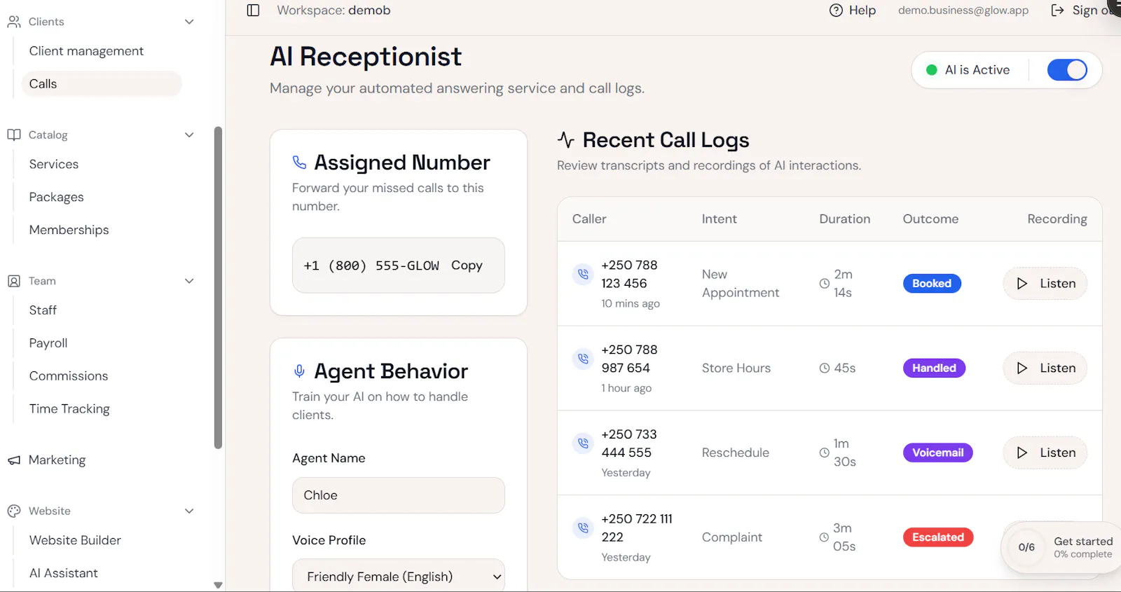The width and height of the screenshot is (1121, 592).
Task: Click the 0/6 progress ring
Action: (1026, 547)
